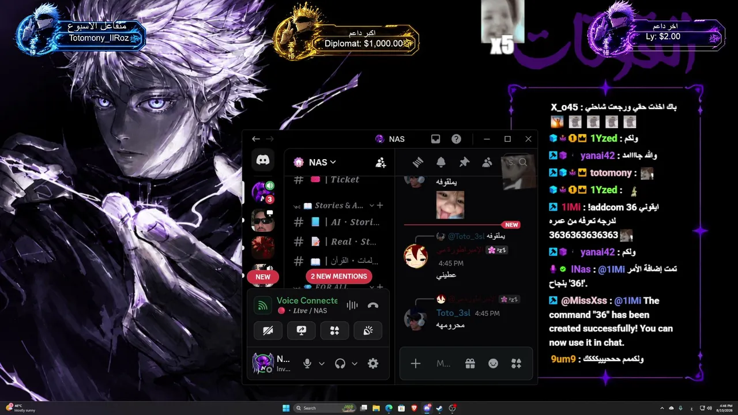This screenshot has height=415, width=738.
Task: Invite people to the NAS server
Action: (x=381, y=163)
